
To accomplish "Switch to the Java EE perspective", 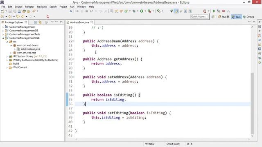I will point(224,17).
